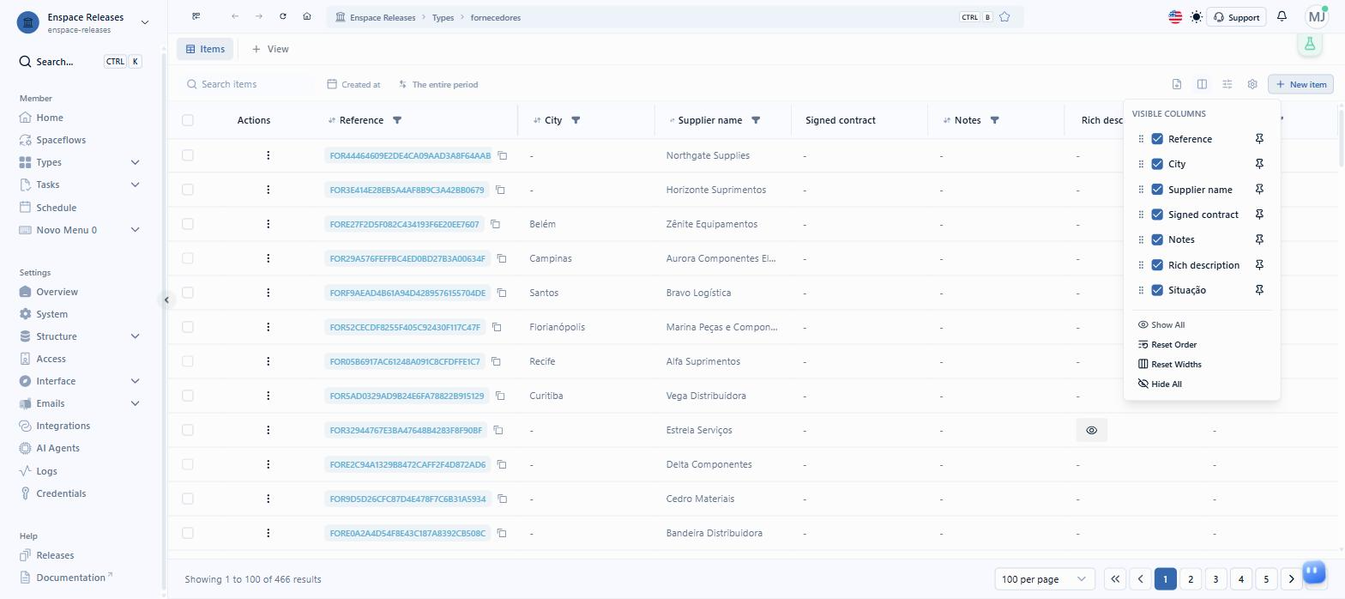Switch to the Items tab

[x=205, y=49]
